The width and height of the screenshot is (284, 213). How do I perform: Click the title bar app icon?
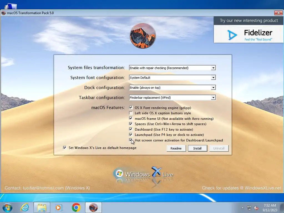pos(3,13)
